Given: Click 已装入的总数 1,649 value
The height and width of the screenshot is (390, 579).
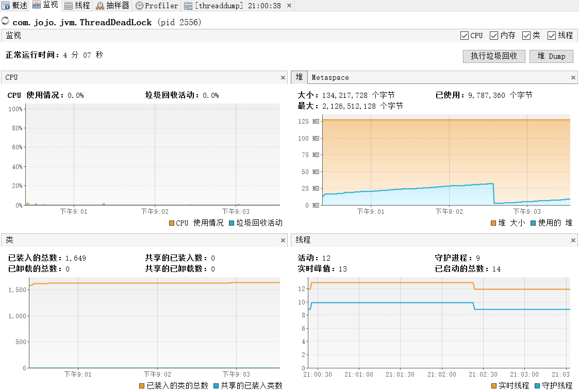Looking at the screenshot, I should pos(76,258).
